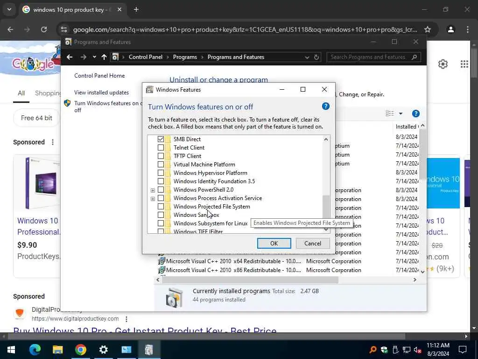This screenshot has height=359, width=478.
Task: Enable the Telnet Client checkbox
Action: [161, 147]
